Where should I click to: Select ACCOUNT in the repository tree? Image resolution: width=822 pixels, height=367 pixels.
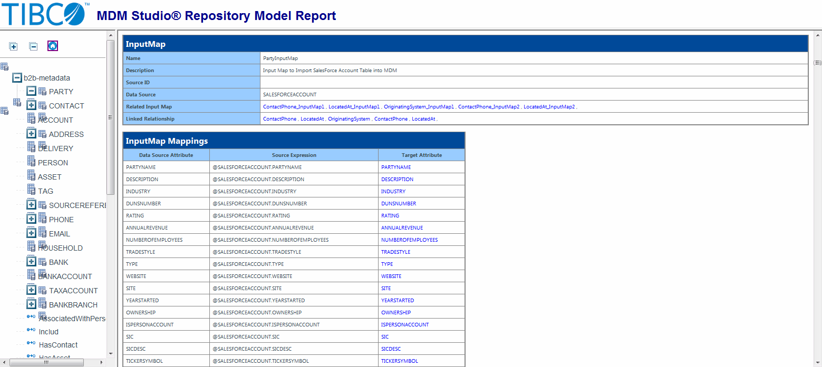click(55, 120)
